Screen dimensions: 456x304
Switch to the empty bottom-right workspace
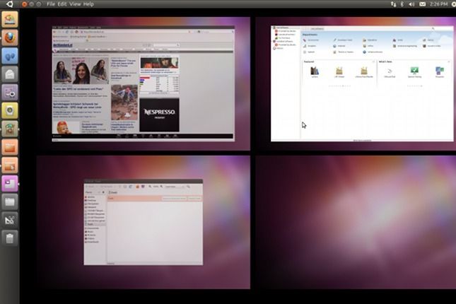pos(356,222)
